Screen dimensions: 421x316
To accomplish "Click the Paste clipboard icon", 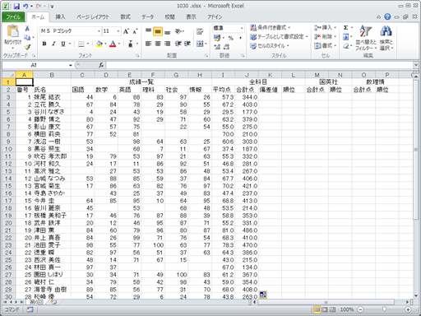I will click(x=12, y=31).
